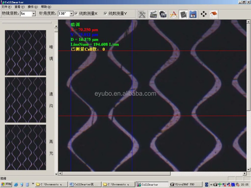Screen dimensions: 251x188
Task: Select the 高光 thumbnail image
Action: click(x=26, y=147)
